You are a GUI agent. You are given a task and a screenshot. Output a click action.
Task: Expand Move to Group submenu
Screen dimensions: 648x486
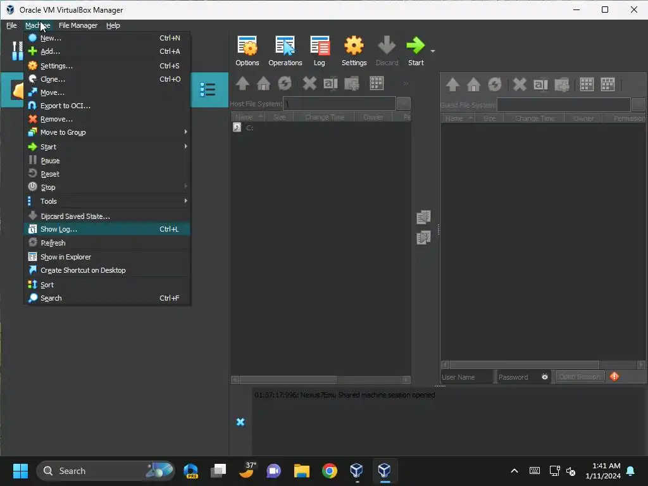click(x=108, y=132)
